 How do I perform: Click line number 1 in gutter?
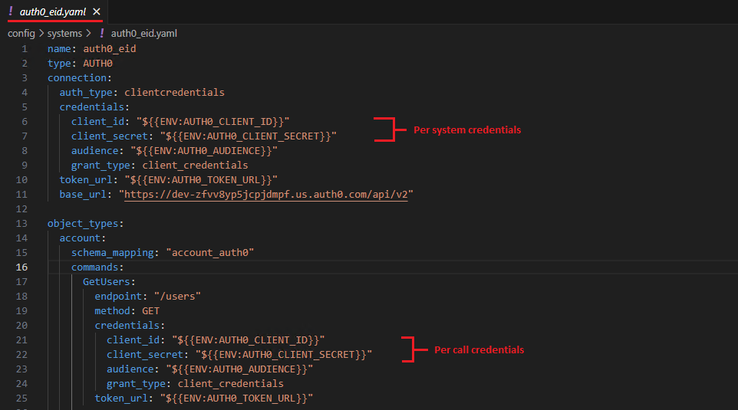point(25,49)
